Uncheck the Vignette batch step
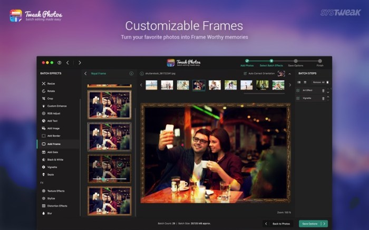Image resolution: width=369 pixels, height=230 pixels. (x=298, y=98)
